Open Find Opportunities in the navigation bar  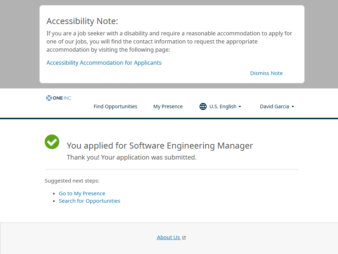[115, 106]
